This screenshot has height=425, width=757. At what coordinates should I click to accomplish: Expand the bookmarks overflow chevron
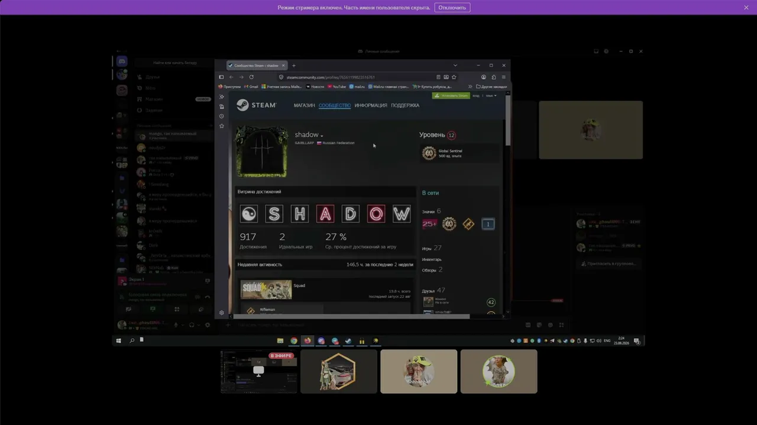470,87
